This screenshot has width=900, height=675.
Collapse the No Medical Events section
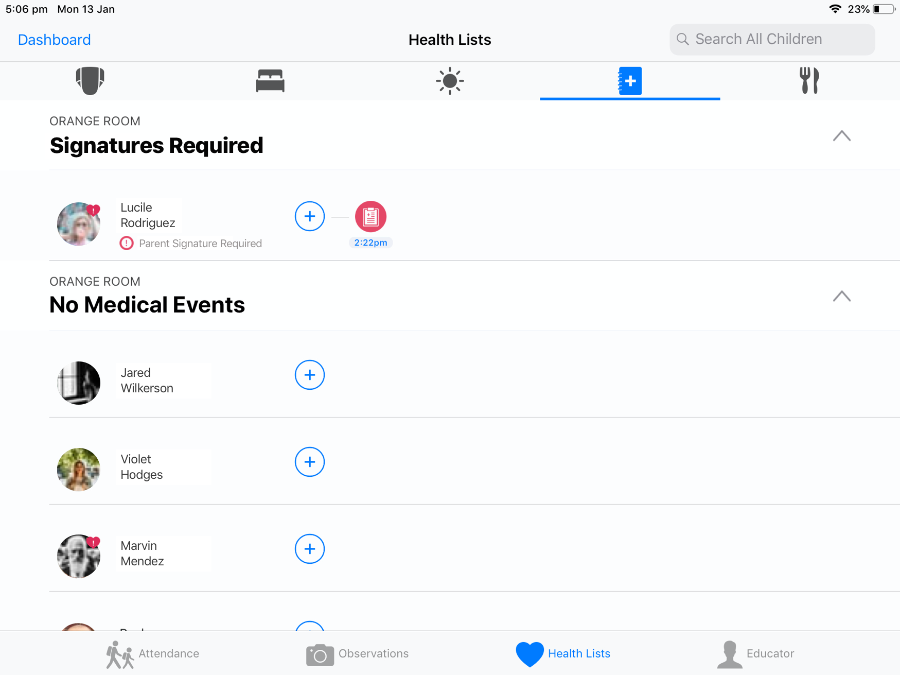841,297
